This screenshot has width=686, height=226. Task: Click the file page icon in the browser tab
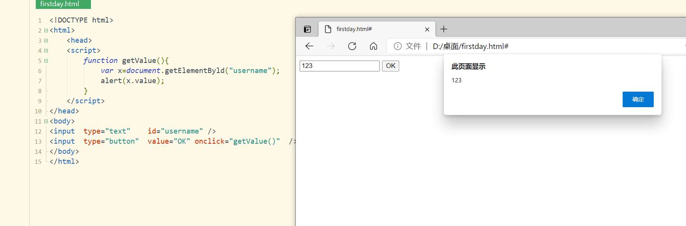[x=328, y=29]
